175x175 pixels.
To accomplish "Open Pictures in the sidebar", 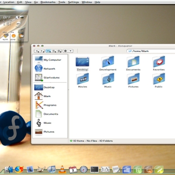I will click(x=45, y=132).
